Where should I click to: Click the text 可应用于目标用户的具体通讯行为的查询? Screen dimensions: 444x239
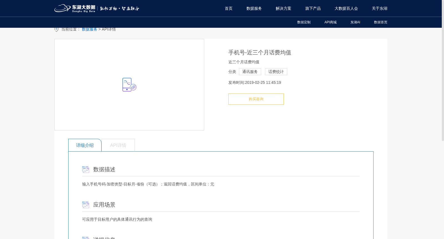tap(117, 219)
